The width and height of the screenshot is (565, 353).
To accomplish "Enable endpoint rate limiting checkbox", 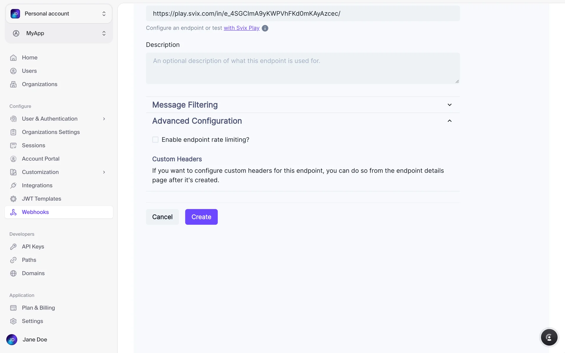I will point(155,140).
